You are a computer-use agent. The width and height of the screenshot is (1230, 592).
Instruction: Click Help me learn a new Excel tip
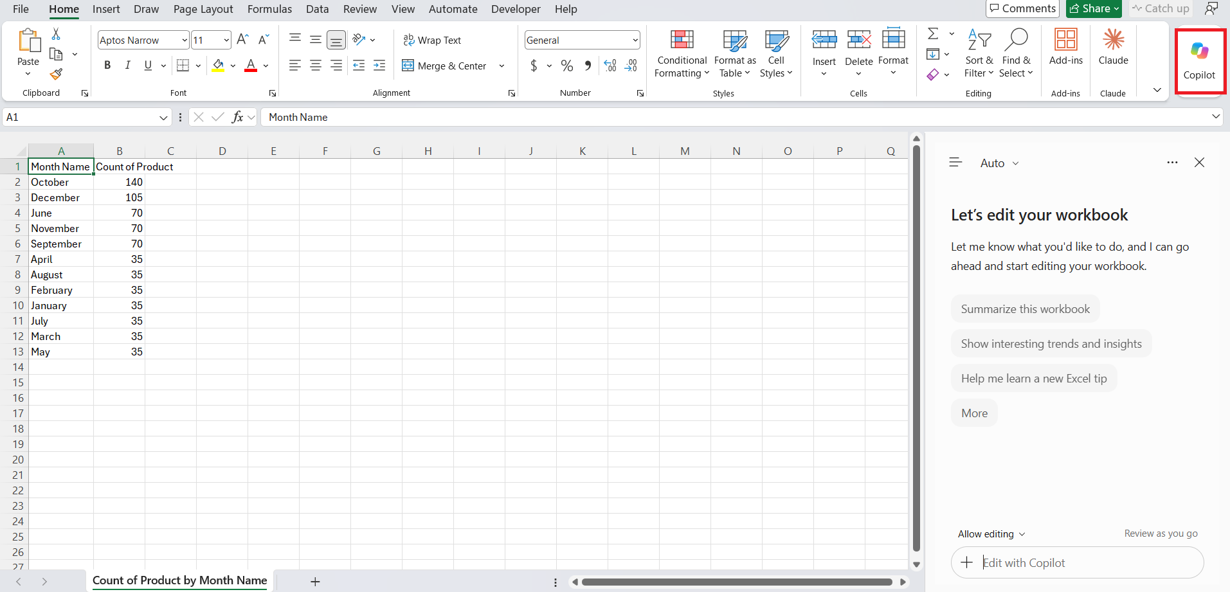[1034, 379]
